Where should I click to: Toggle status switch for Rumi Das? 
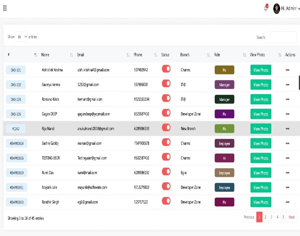click(166, 172)
